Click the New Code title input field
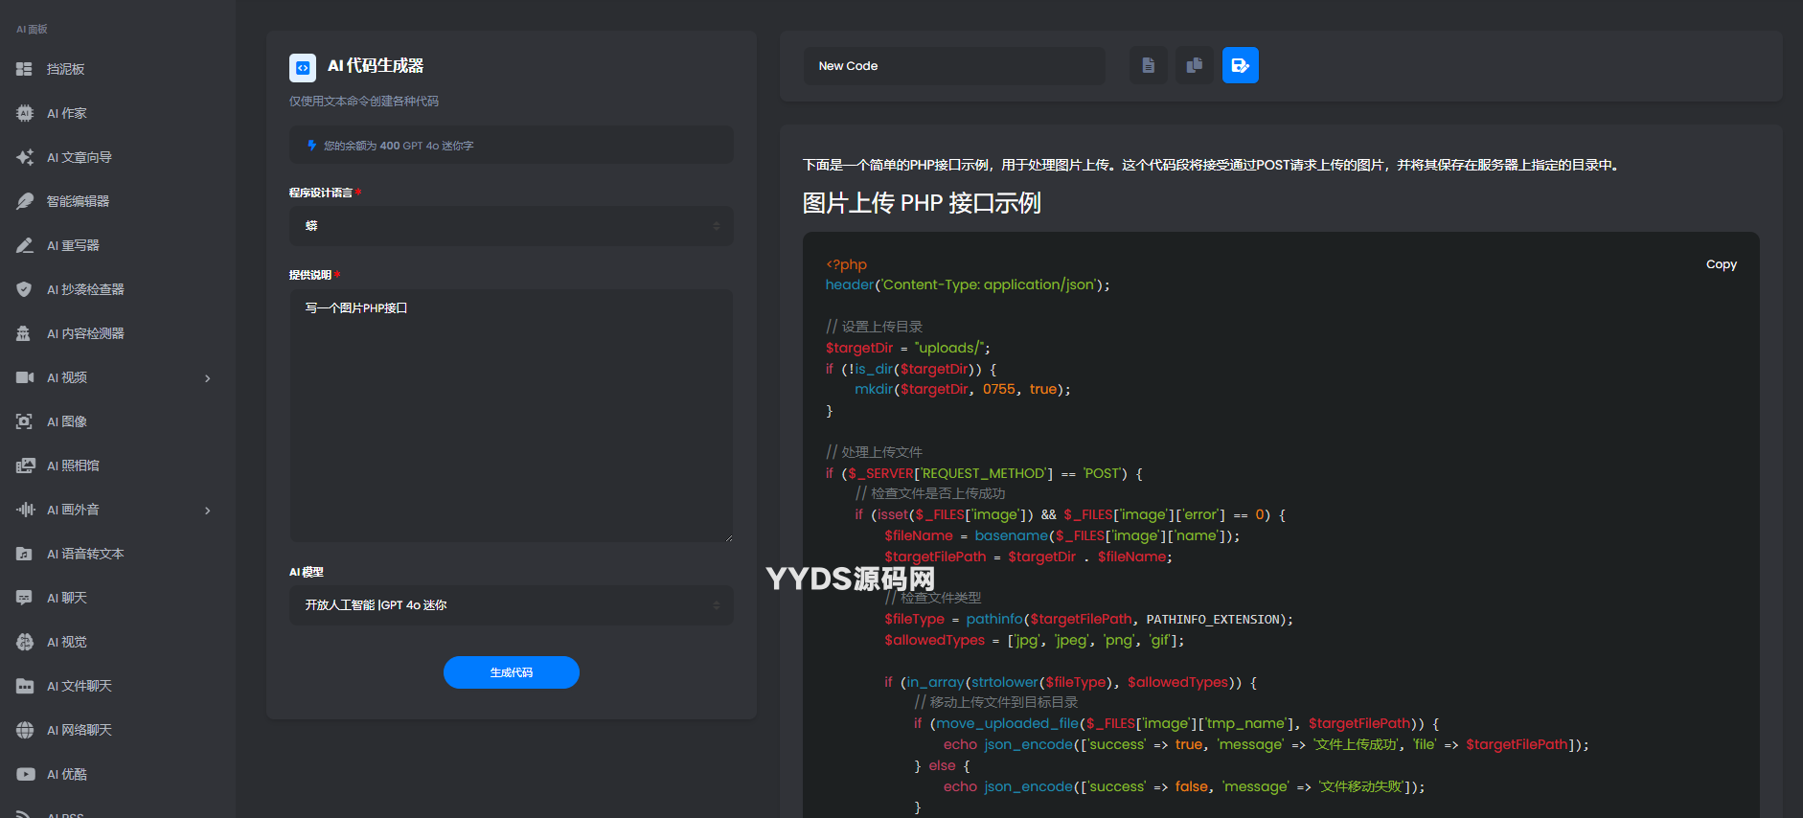 pyautogui.click(x=953, y=66)
